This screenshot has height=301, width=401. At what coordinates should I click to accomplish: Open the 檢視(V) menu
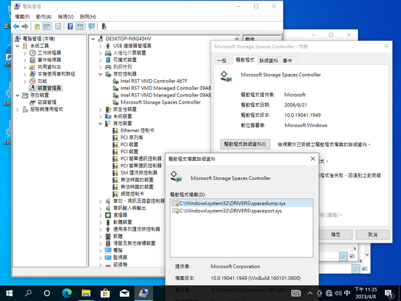[x=66, y=17]
